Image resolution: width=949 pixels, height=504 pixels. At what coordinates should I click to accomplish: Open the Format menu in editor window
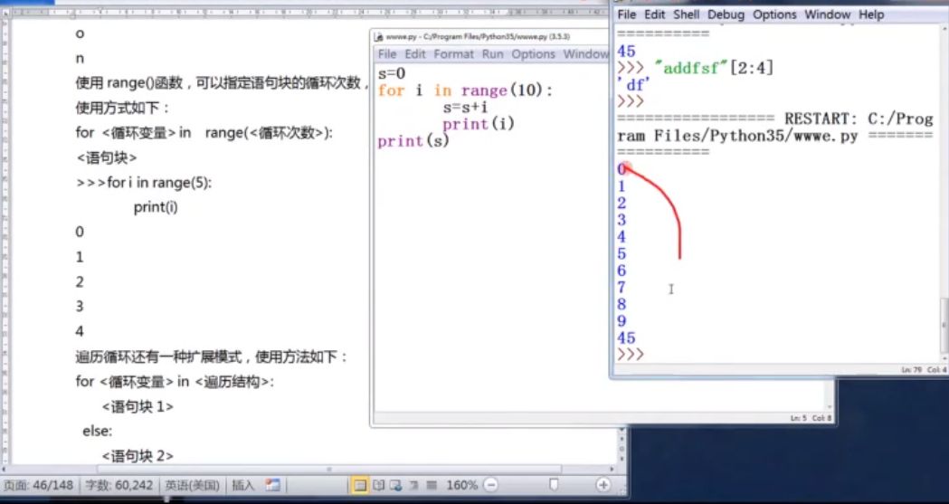click(x=454, y=54)
